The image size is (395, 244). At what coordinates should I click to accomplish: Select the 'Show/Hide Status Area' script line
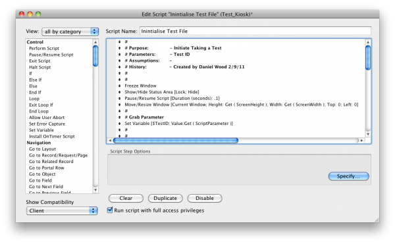[x=162, y=92]
